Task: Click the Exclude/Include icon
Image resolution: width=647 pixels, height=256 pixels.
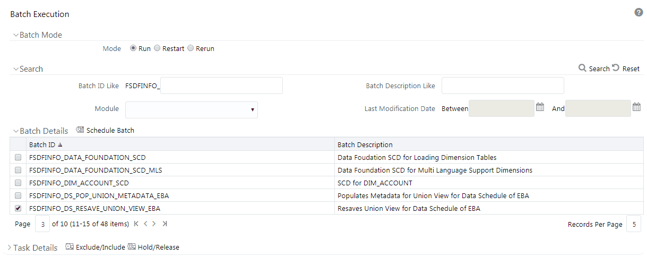Action: [x=70, y=247]
